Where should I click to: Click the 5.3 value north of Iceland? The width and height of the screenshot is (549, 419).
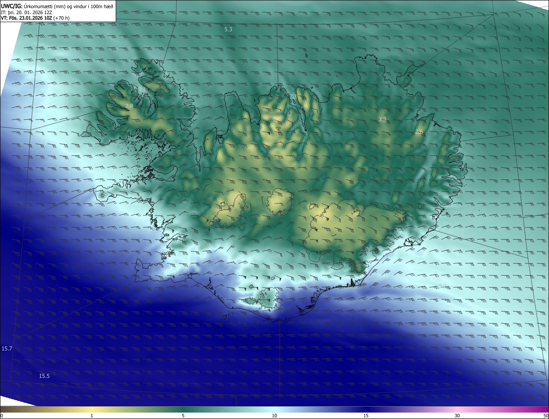click(228, 30)
